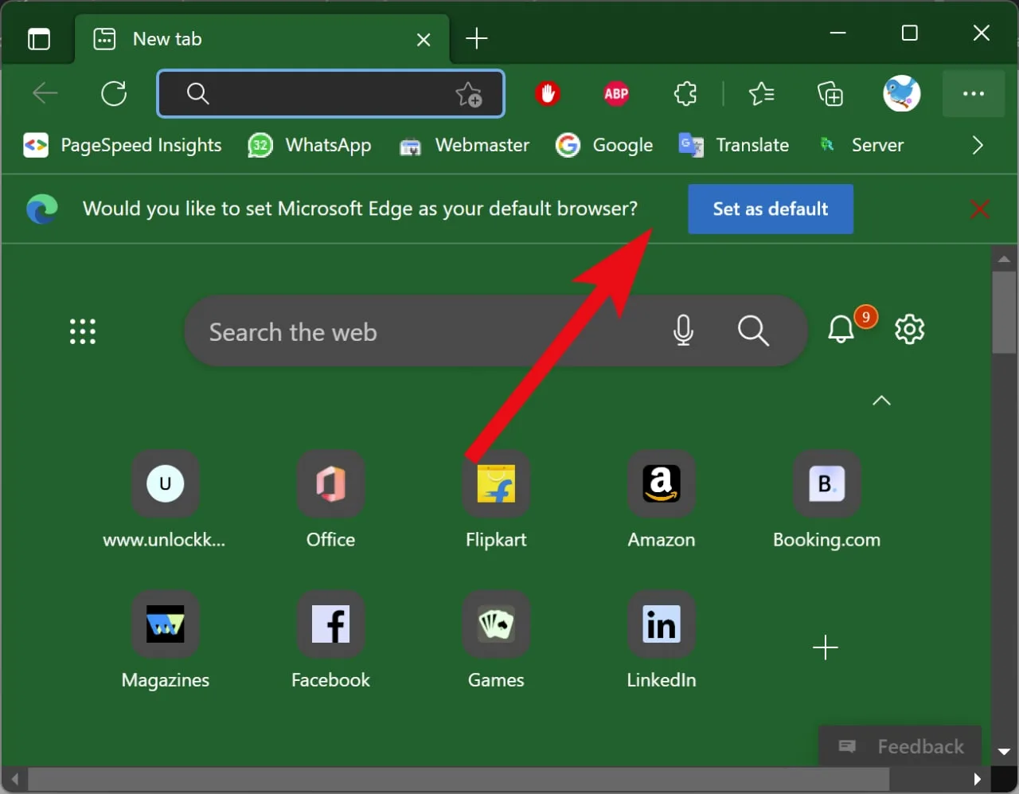
Task: Click the Feedback button
Action: tap(900, 746)
